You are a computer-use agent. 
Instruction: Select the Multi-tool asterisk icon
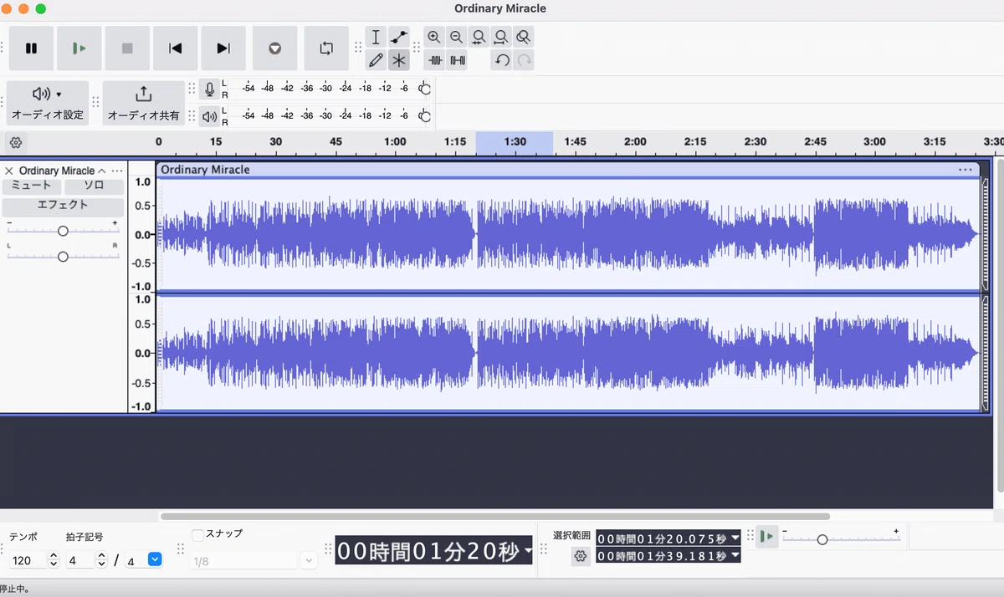pyautogui.click(x=399, y=60)
